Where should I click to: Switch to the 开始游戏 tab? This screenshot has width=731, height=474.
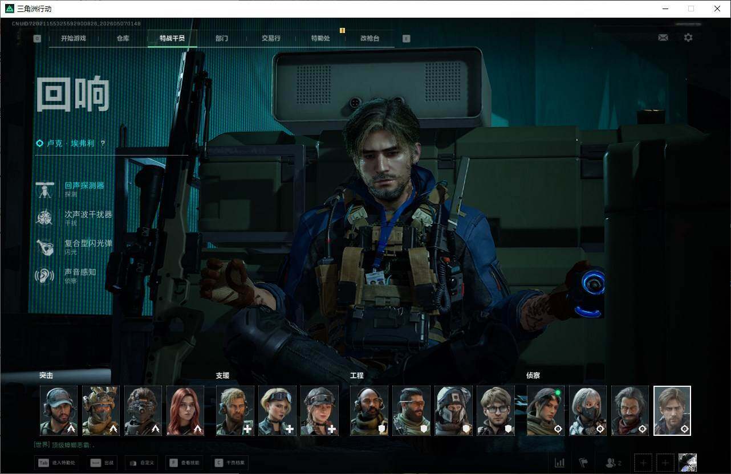coord(74,39)
